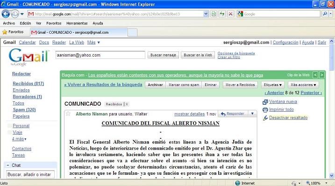
Task: Click the browser refresh button
Action: [x=222, y=14]
